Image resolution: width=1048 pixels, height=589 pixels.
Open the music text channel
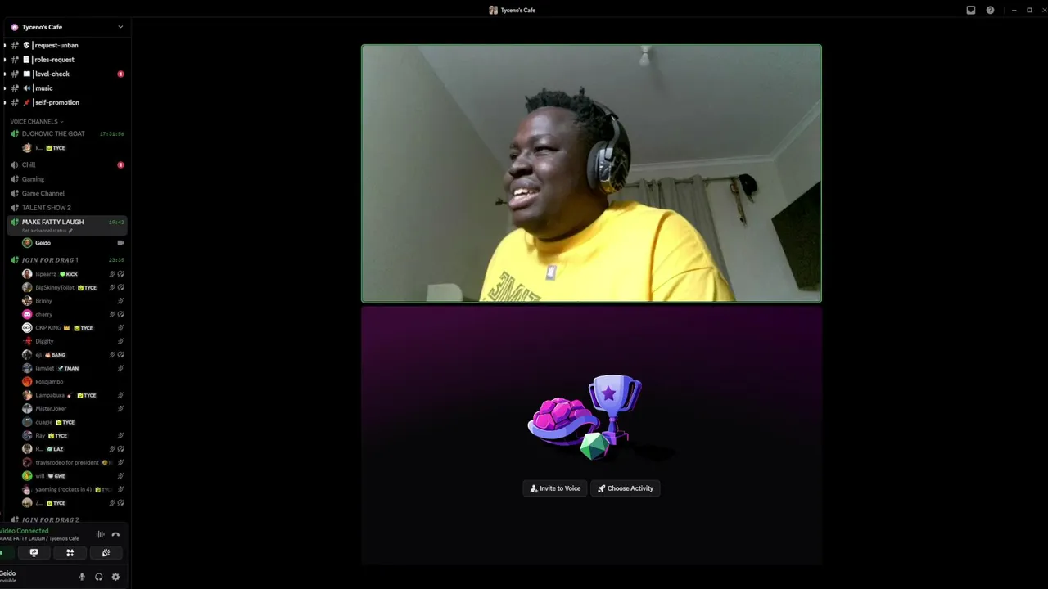(67, 88)
